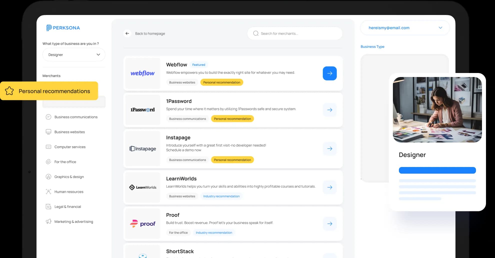Click the ShortStack merchant title
The width and height of the screenshot is (495, 258).
[x=180, y=251]
